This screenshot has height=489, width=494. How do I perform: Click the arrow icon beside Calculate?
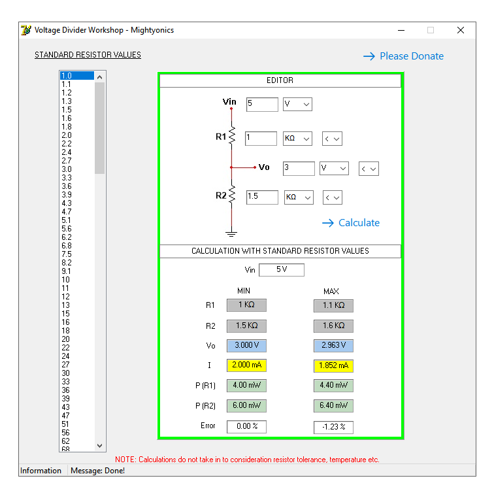(328, 223)
